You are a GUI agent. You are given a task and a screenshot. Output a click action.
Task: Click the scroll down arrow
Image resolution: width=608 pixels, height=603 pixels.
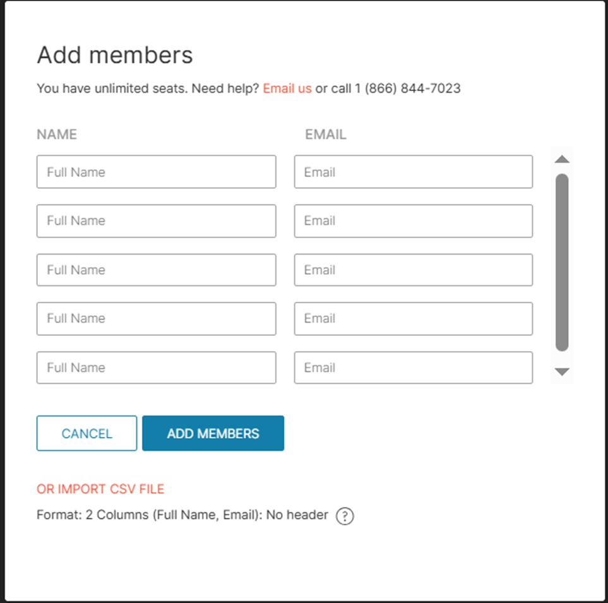tap(562, 372)
